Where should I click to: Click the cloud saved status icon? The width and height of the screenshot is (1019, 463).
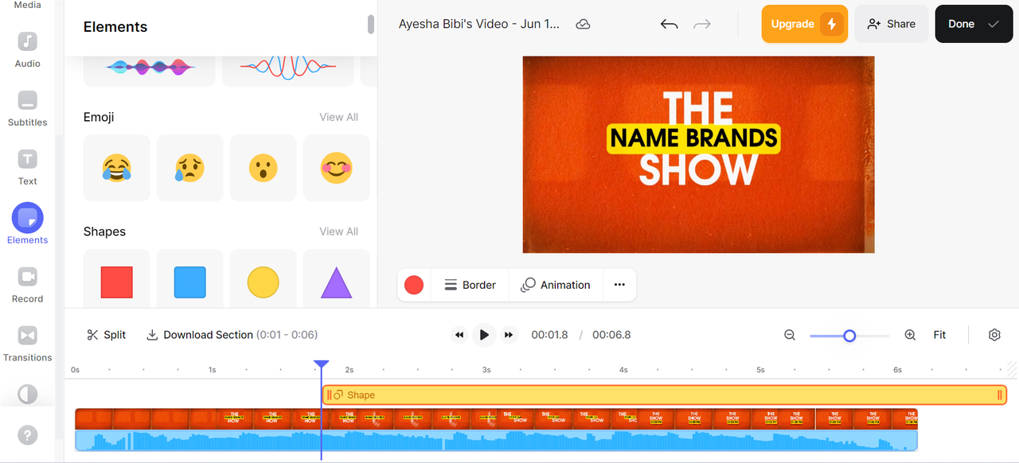[583, 24]
